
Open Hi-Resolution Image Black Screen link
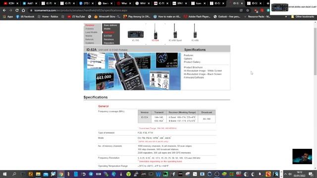(203, 74)
